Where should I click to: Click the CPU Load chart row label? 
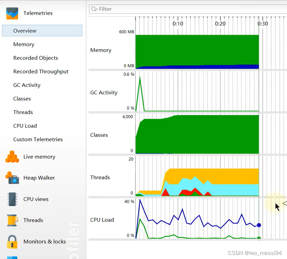(x=102, y=220)
